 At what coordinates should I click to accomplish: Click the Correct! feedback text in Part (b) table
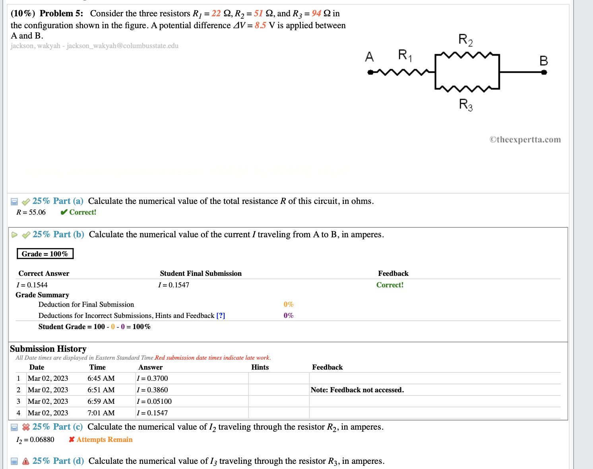390,285
